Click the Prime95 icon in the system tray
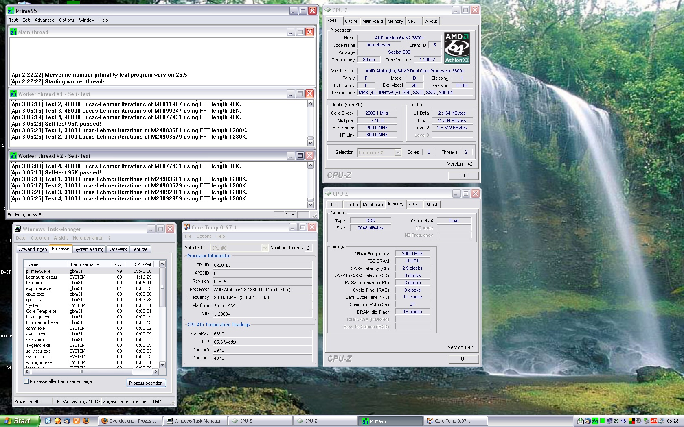This screenshot has width=684, height=427. tap(595, 421)
